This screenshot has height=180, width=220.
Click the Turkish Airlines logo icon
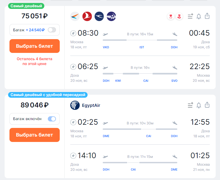pos(87,16)
